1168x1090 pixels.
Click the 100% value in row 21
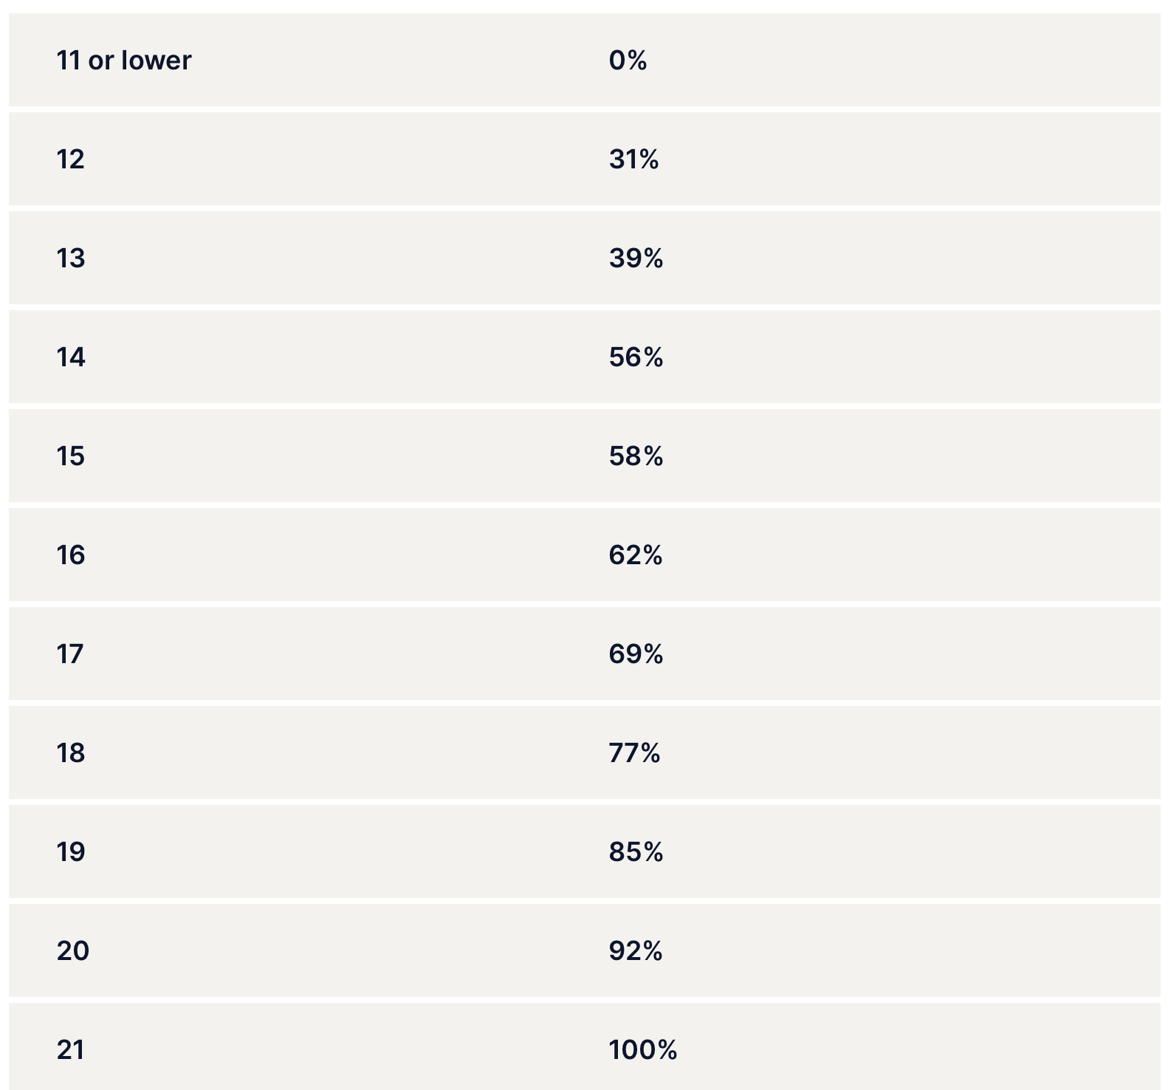point(642,1050)
